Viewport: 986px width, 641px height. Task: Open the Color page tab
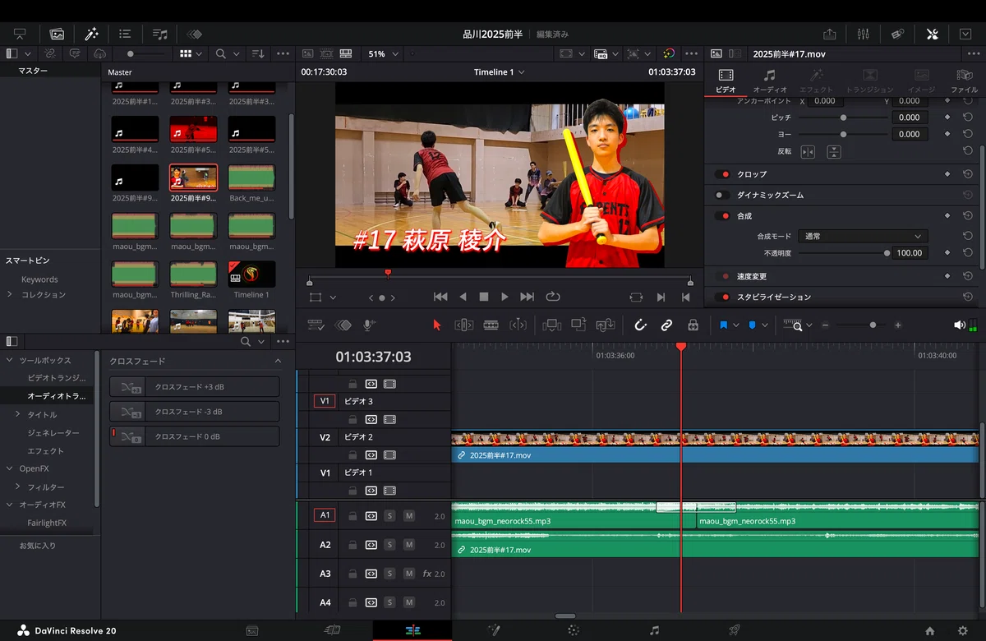tap(574, 630)
